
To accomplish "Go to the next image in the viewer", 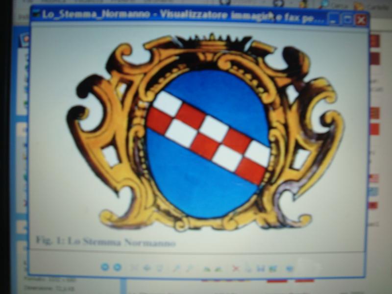I will coord(117,267).
